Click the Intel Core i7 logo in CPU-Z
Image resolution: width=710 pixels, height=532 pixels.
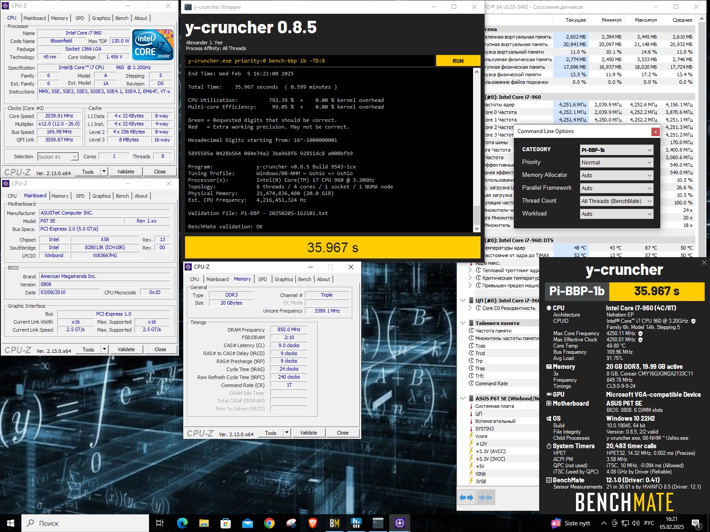(x=153, y=45)
